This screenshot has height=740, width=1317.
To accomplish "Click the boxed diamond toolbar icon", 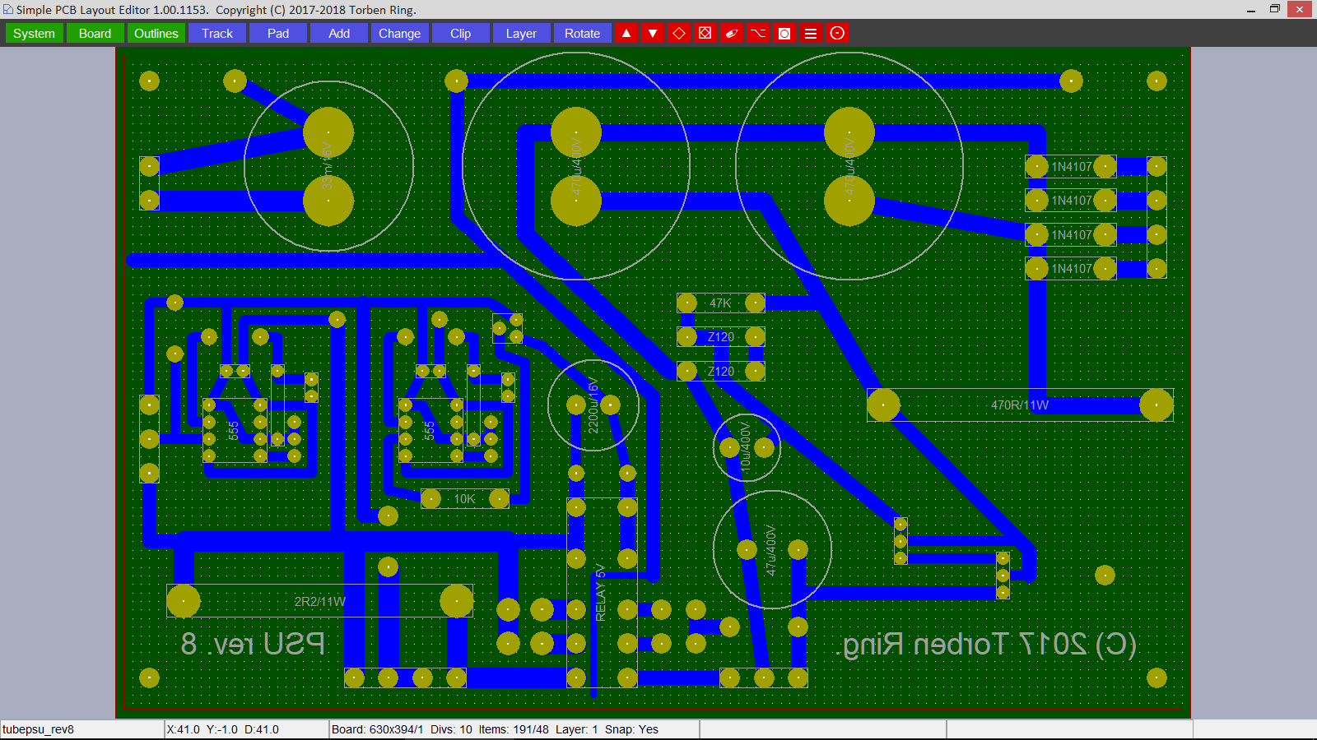I will pos(705,33).
